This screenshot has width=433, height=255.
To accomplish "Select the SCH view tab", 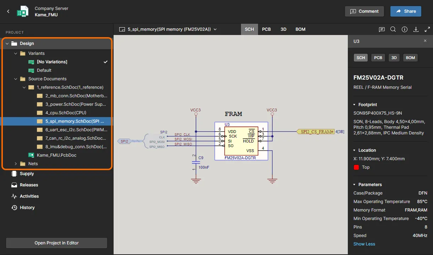I will pos(250,29).
